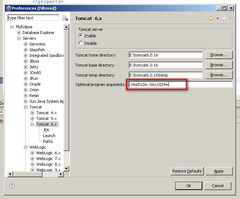
Task: Select the Database Explorer tree item
Action: click(x=38, y=33)
